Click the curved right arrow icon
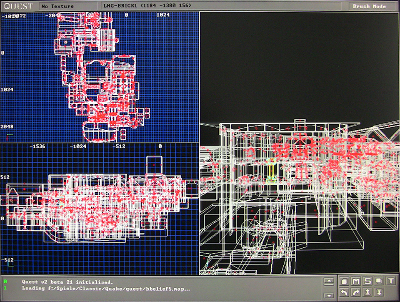The height and width of the screenshot is (302, 400). click(356, 292)
